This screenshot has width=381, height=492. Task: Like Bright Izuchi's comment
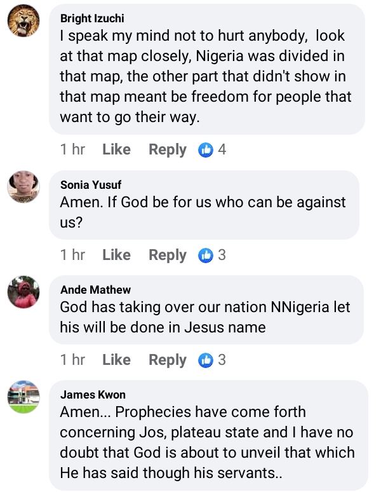coord(116,150)
